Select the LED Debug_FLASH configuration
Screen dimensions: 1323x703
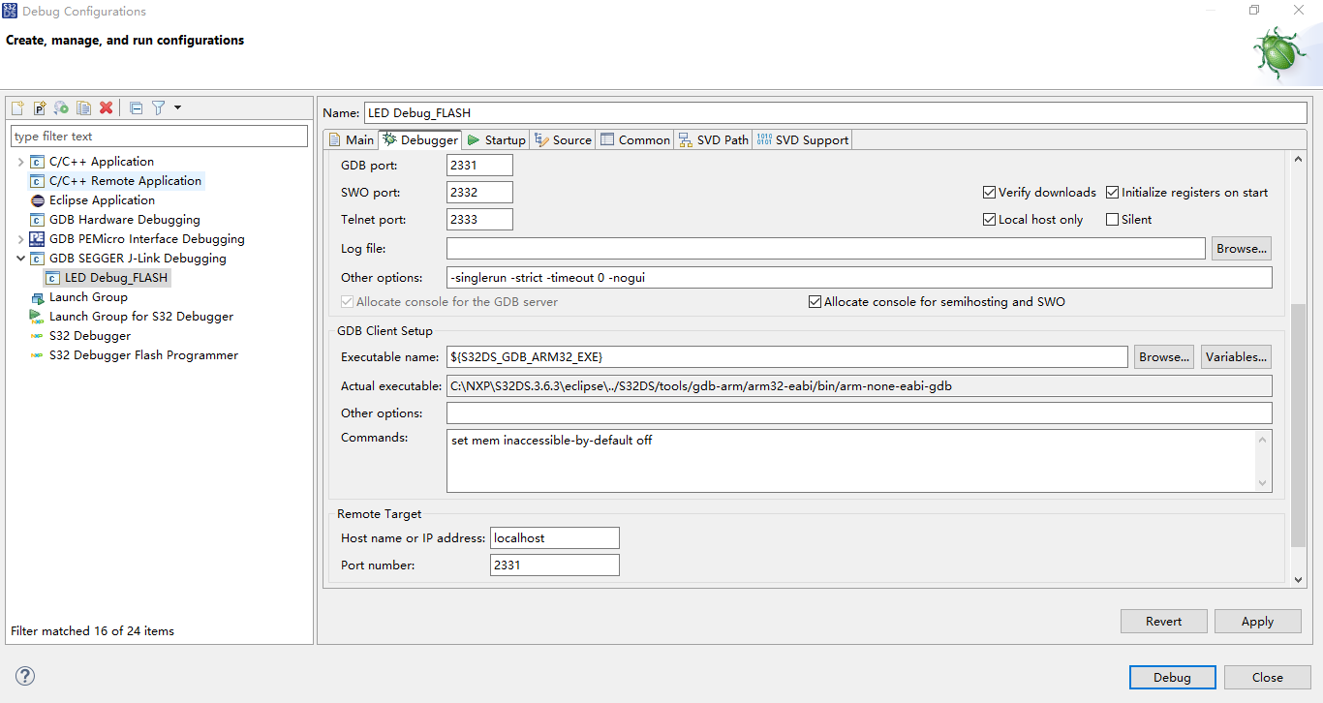pyautogui.click(x=115, y=278)
